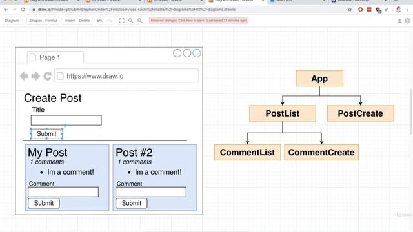Click Delete in the toolbar
Screen dimensions: 413x232
[x=85, y=21]
